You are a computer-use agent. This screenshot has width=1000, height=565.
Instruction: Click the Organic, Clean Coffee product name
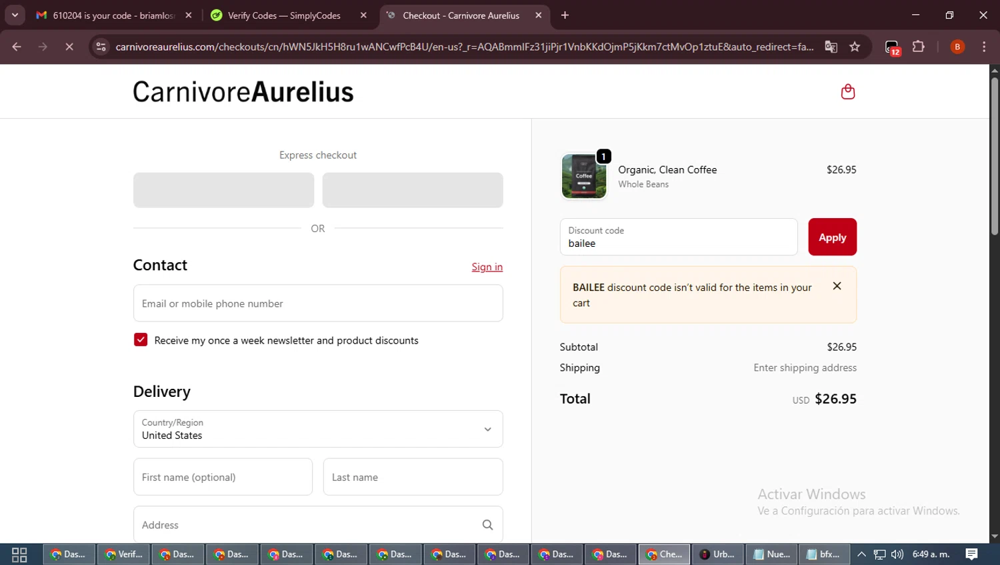(x=667, y=170)
